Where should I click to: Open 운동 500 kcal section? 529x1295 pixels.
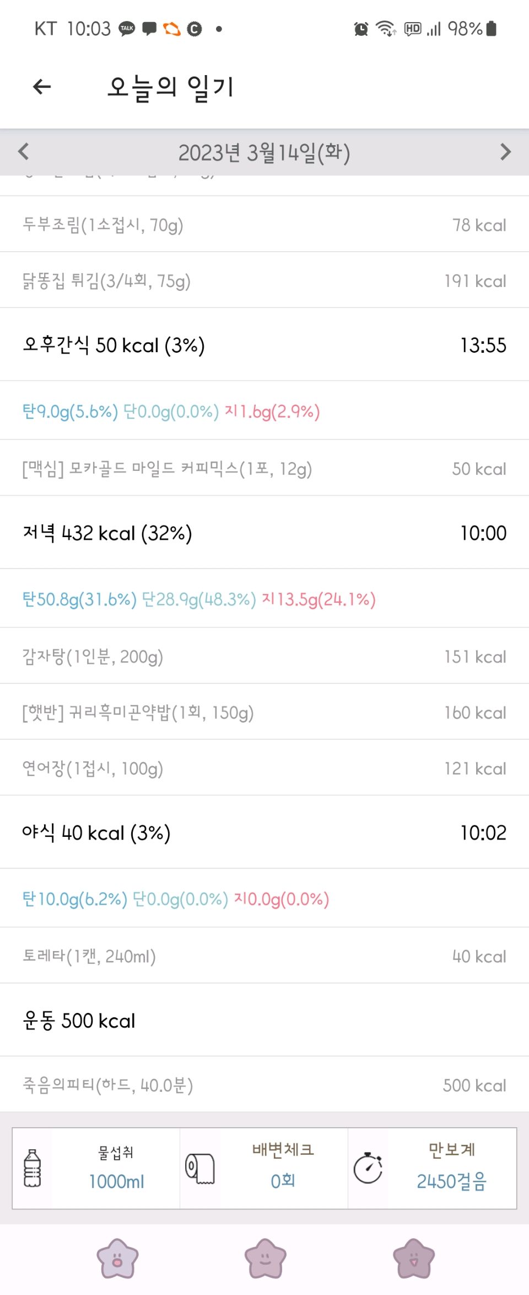264,1021
